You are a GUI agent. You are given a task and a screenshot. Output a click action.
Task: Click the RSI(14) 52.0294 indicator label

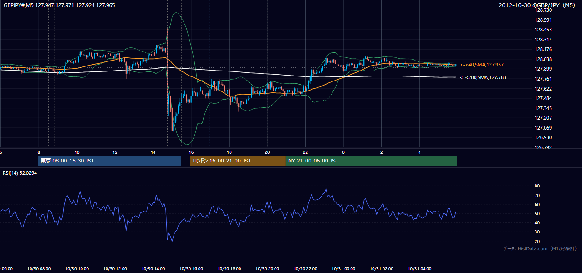(20, 173)
